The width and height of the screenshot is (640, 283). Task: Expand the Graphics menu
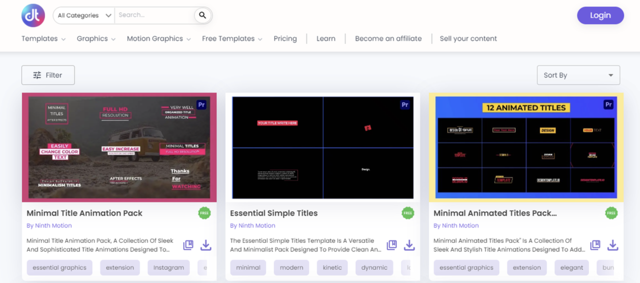point(96,38)
